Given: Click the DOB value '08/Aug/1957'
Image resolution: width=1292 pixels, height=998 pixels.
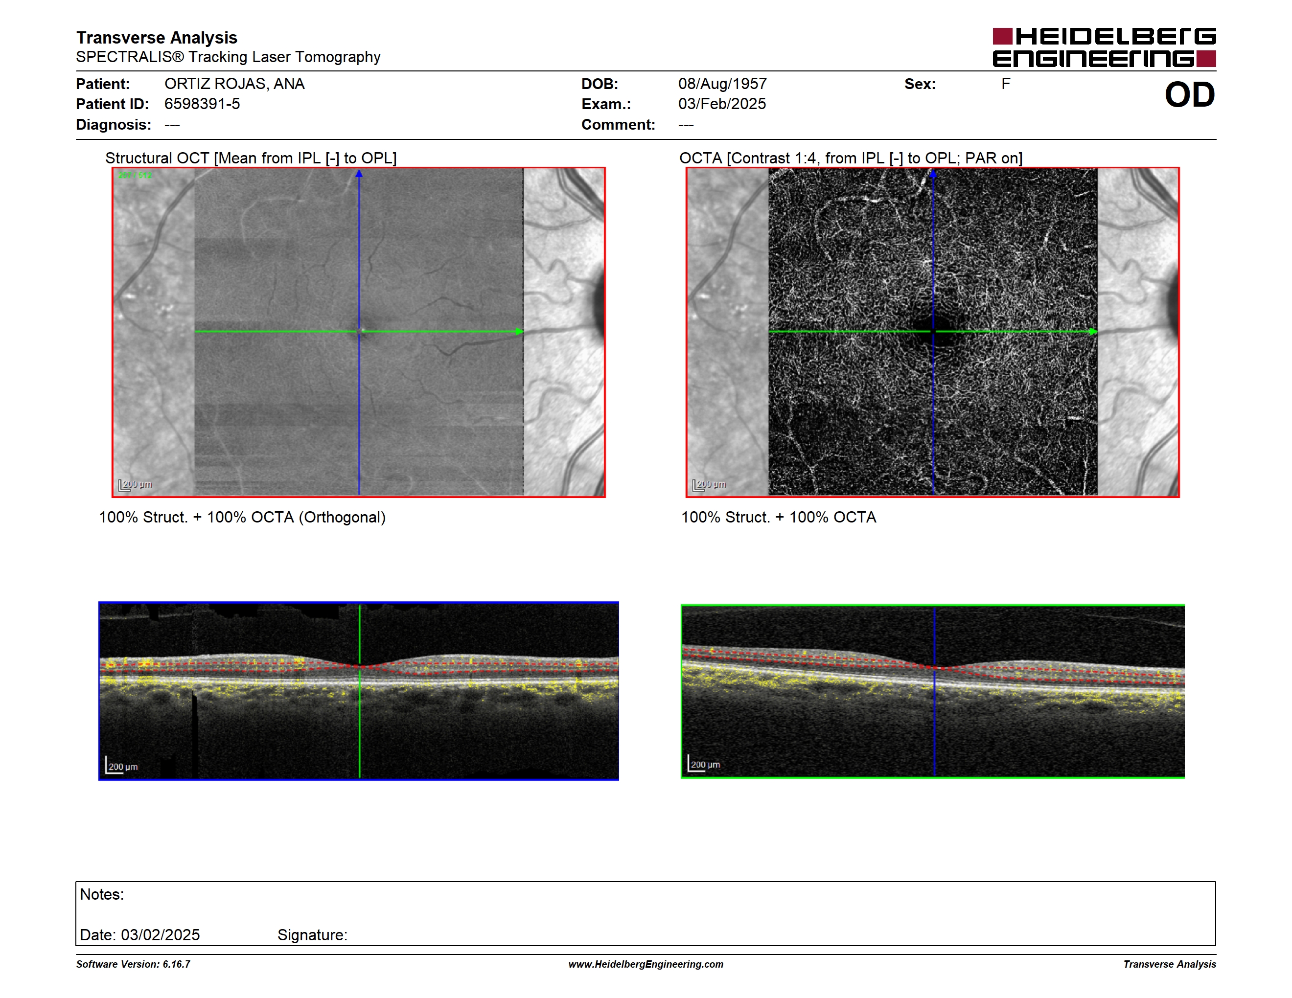Looking at the screenshot, I should click(722, 84).
